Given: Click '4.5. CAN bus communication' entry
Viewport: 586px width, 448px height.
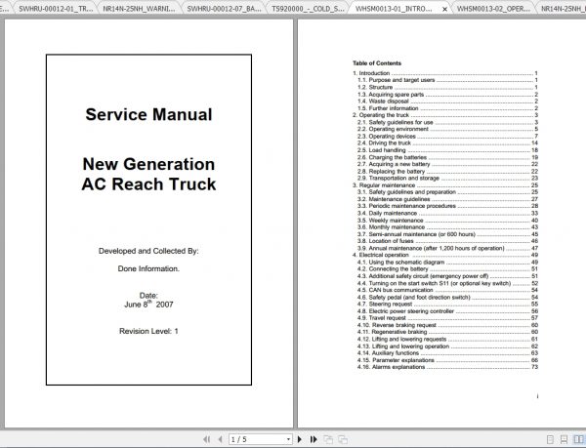Looking at the screenshot, I should (x=447, y=290).
